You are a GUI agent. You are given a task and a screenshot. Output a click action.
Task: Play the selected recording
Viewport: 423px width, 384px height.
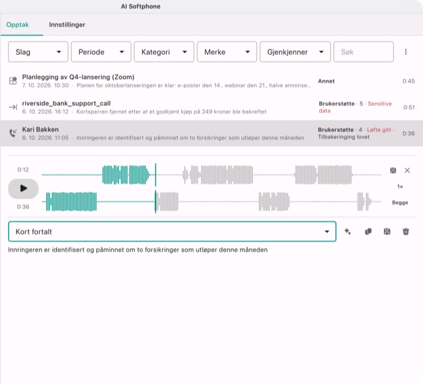pyautogui.click(x=23, y=188)
